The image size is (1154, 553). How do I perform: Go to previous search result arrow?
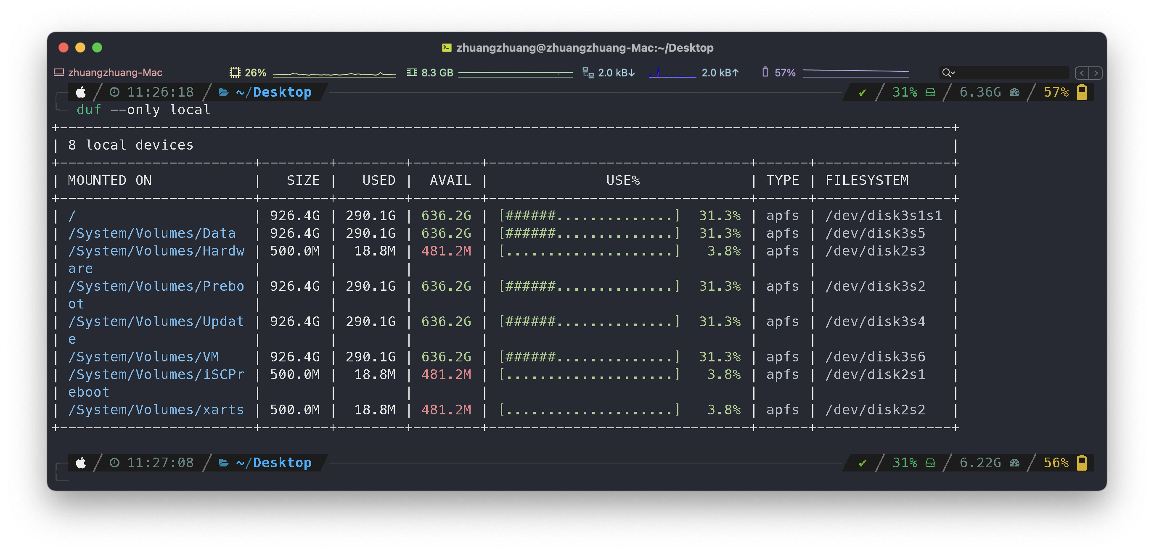point(1082,73)
